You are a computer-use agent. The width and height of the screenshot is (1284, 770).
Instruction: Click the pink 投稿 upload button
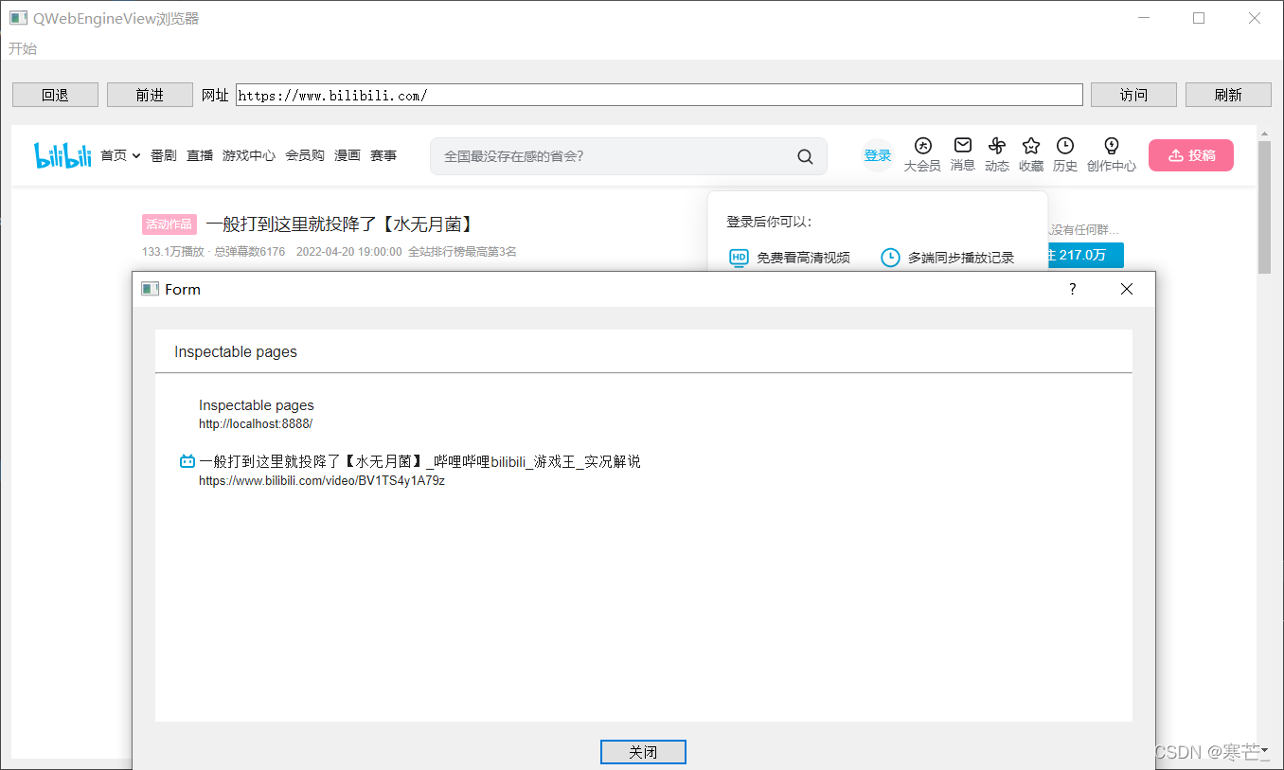click(1191, 155)
